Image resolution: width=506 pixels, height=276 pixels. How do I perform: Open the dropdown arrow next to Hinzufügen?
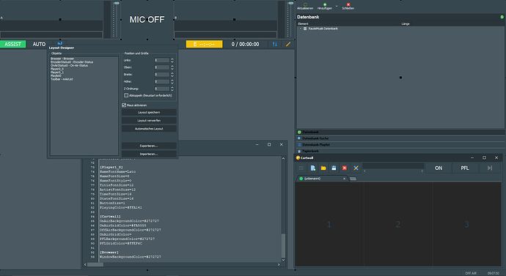click(x=337, y=6)
